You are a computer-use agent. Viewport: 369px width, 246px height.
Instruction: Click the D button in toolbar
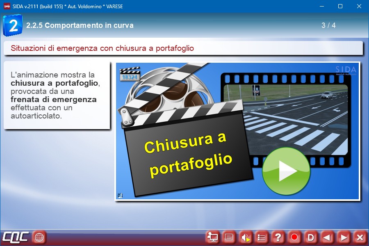coord(311,237)
